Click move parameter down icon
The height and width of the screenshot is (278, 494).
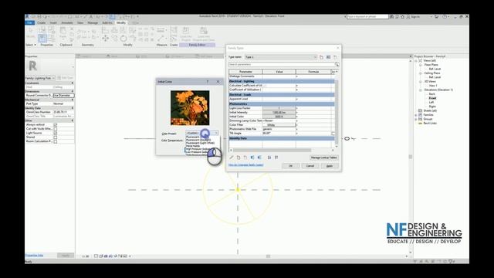tap(259, 158)
